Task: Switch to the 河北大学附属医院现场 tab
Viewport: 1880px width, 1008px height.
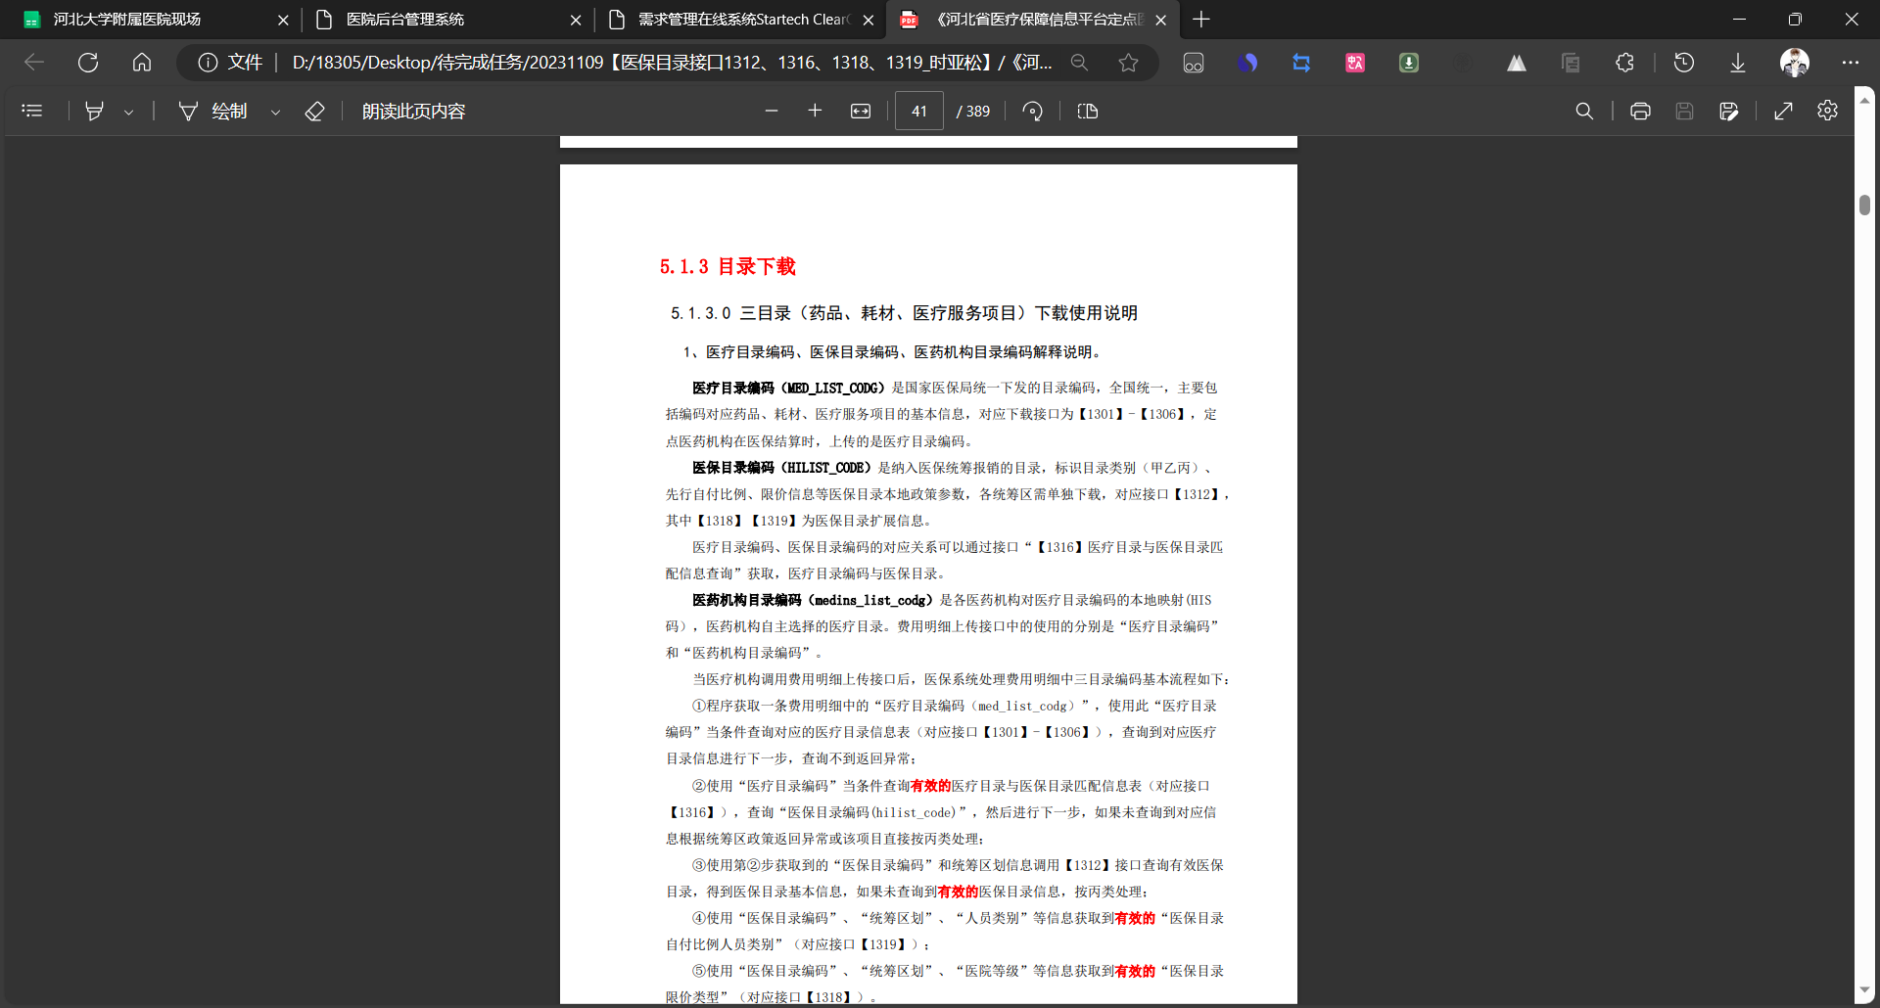Action: tap(126, 20)
